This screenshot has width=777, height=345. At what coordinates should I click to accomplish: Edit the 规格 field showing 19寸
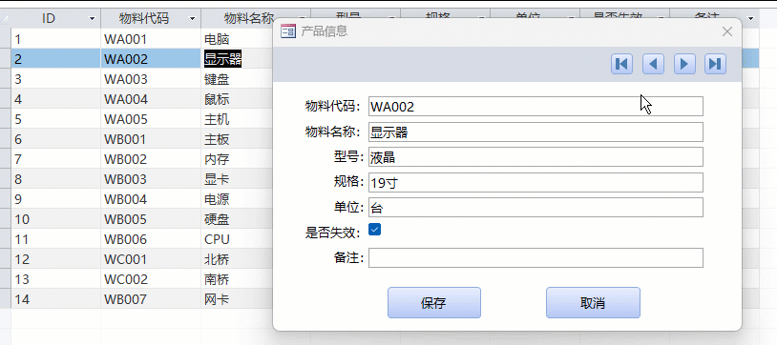[535, 182]
